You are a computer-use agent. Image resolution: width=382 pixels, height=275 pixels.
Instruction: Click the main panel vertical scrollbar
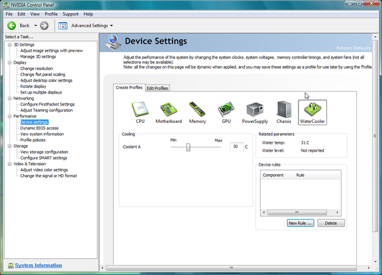coord(375,149)
